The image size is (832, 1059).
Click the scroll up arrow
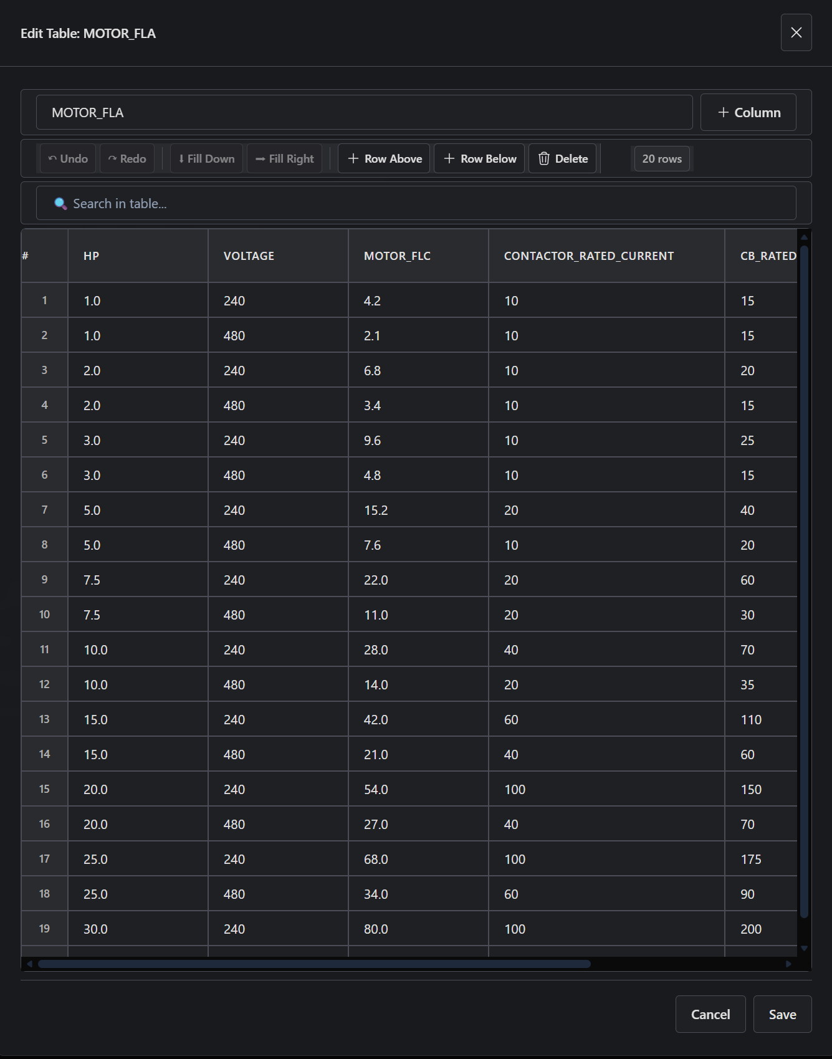pyautogui.click(x=804, y=237)
